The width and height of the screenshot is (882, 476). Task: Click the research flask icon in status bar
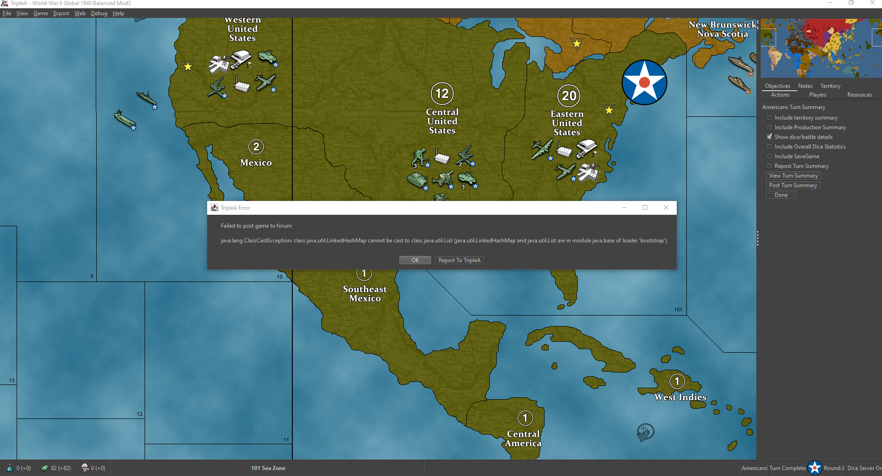pyautogui.click(x=10, y=468)
